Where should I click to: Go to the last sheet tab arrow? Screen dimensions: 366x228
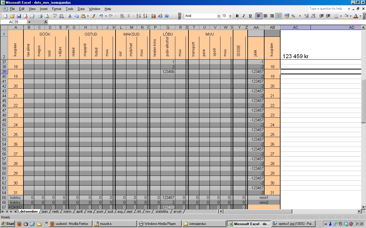(15, 211)
